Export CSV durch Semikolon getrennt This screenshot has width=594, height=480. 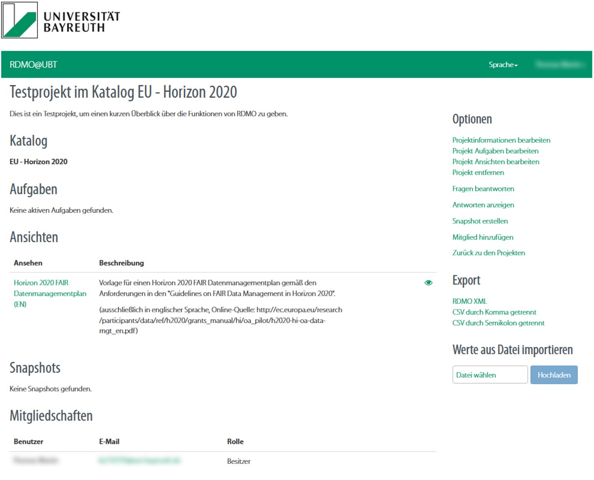(x=498, y=323)
